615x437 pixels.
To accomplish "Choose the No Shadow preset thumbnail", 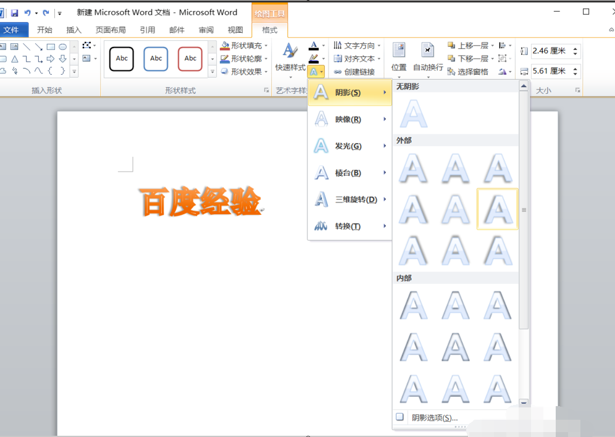I will point(414,114).
